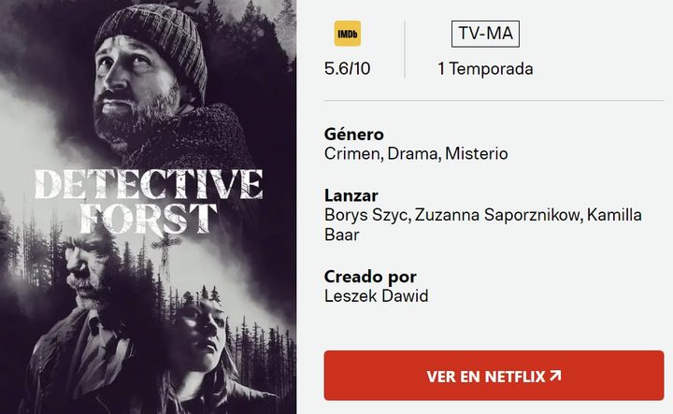
Task: Click cast member Borys Szyc
Action: pyautogui.click(x=366, y=215)
